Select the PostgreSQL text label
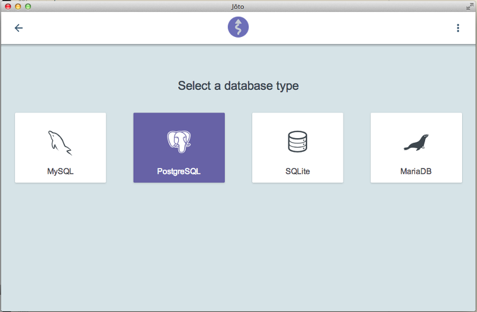This screenshot has height=312, width=477. coord(179,171)
